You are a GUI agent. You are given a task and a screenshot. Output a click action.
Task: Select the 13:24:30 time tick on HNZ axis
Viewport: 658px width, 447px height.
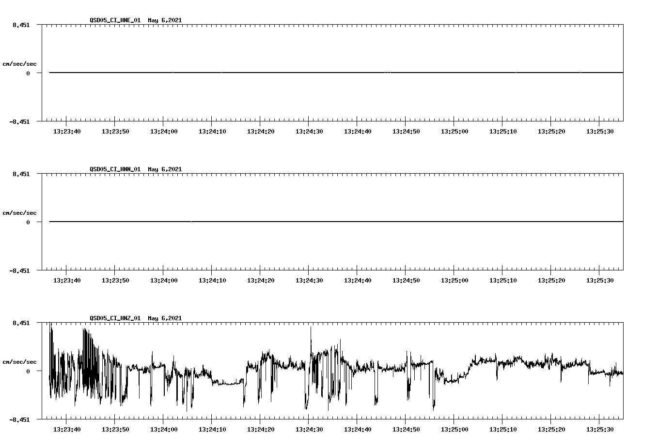pos(310,428)
